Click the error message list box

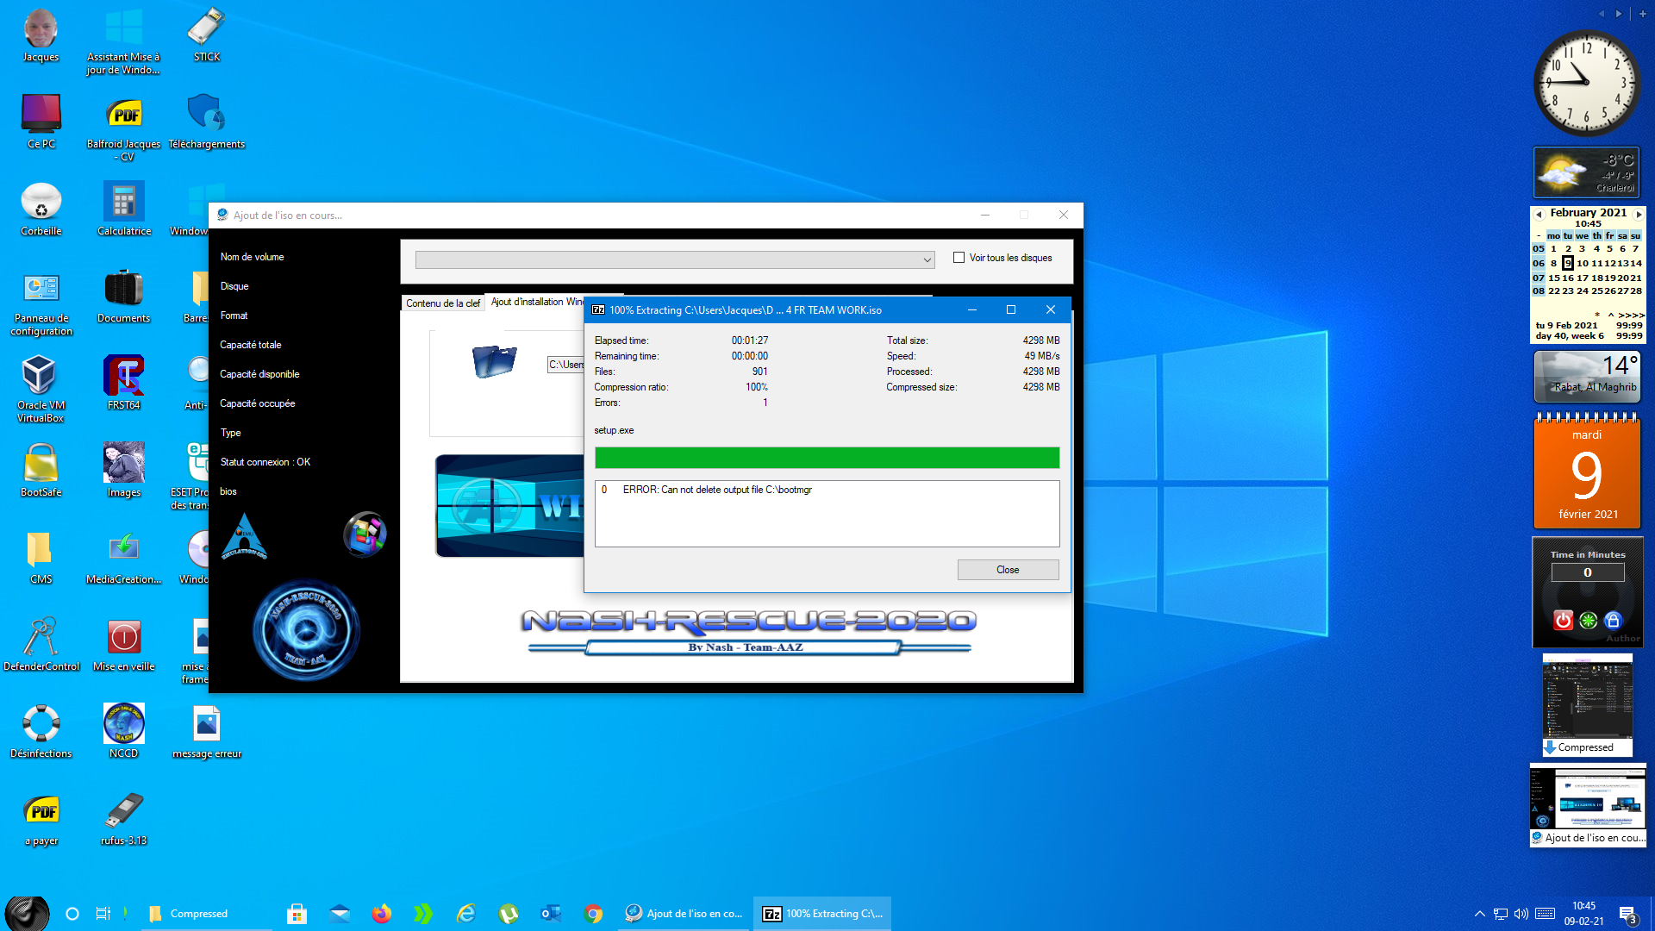pos(827,514)
